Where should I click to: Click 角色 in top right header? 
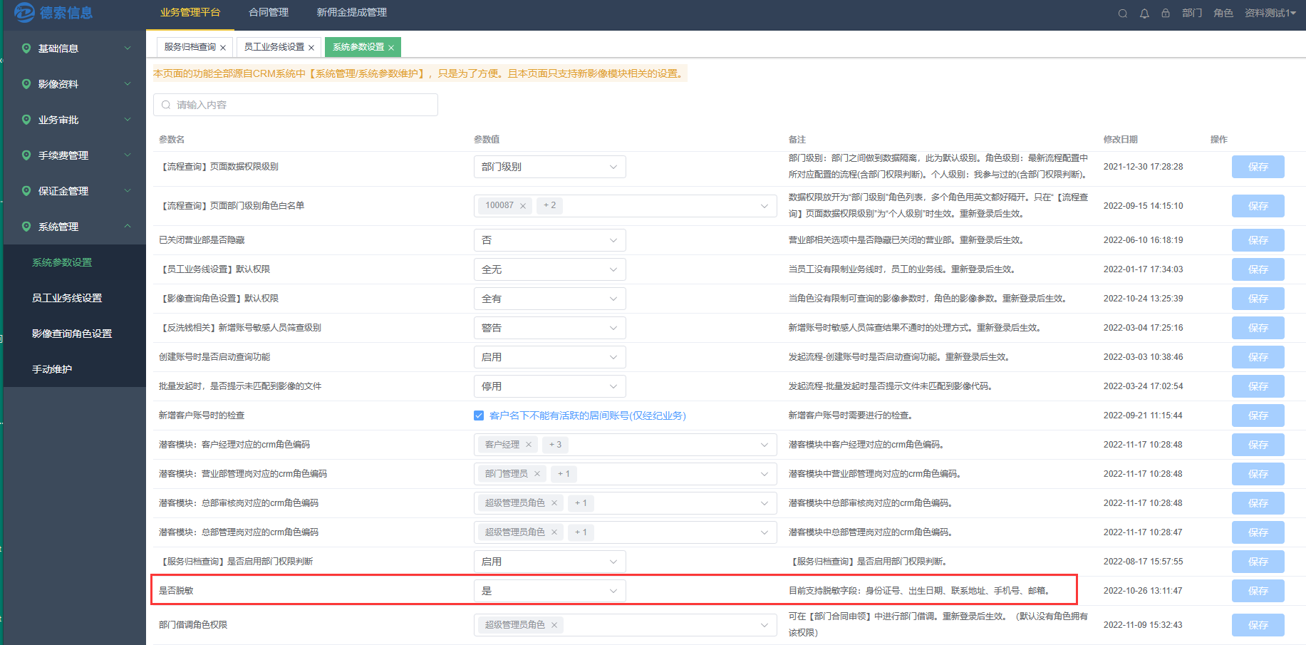click(1223, 14)
